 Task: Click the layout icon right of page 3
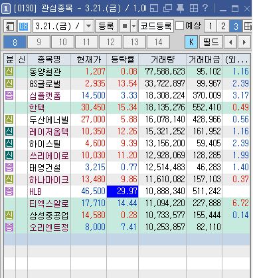pos(248,27)
